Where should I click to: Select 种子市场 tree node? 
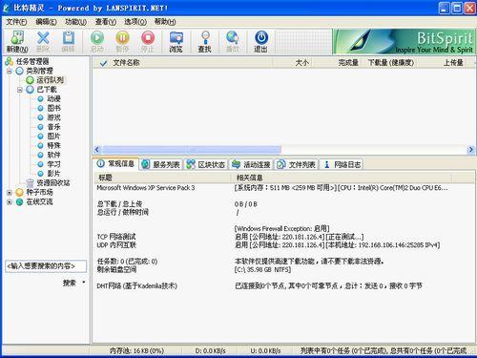click(39, 192)
